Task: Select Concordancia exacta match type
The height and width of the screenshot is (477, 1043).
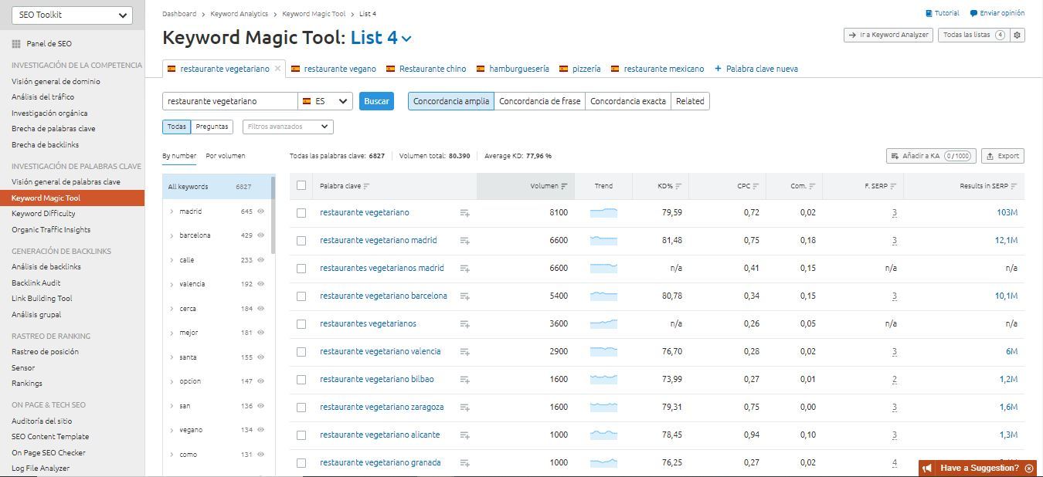Action: point(627,101)
